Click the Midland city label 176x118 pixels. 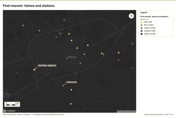click(72, 57)
